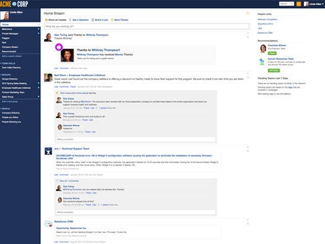Viewport: 325px width, 244px height.
Task: Click the Share an Update icon
Action: point(46,20)
